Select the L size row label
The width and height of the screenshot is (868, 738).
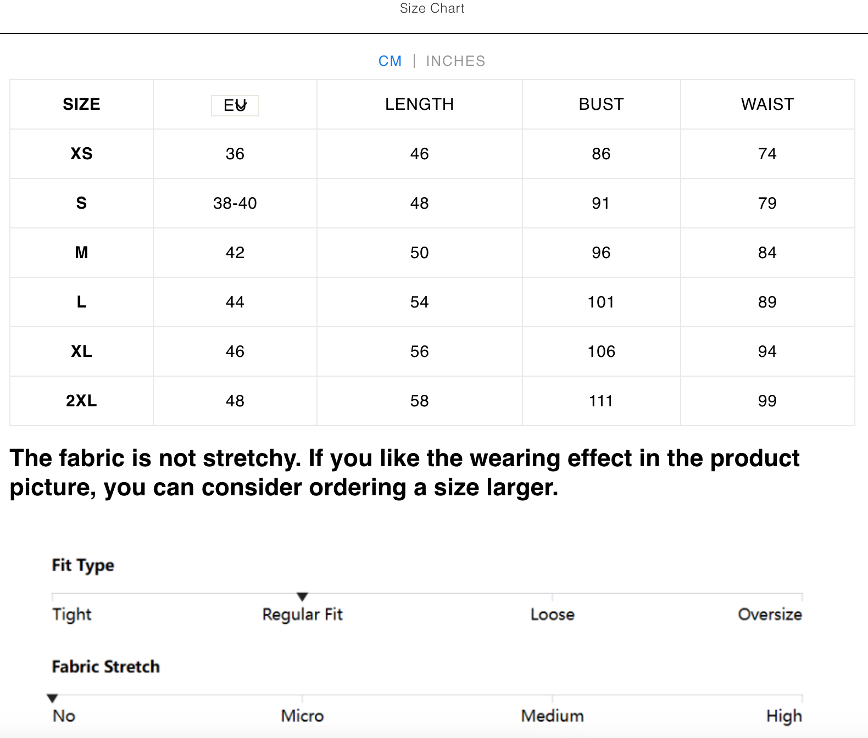pyautogui.click(x=81, y=302)
